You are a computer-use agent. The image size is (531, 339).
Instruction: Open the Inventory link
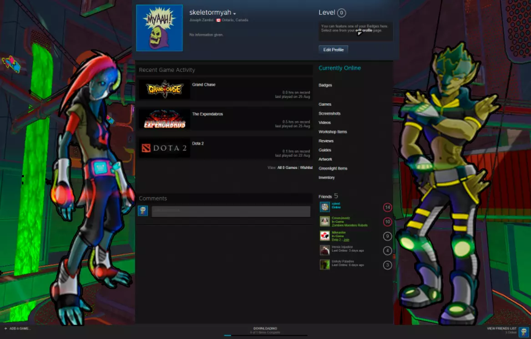click(x=326, y=177)
